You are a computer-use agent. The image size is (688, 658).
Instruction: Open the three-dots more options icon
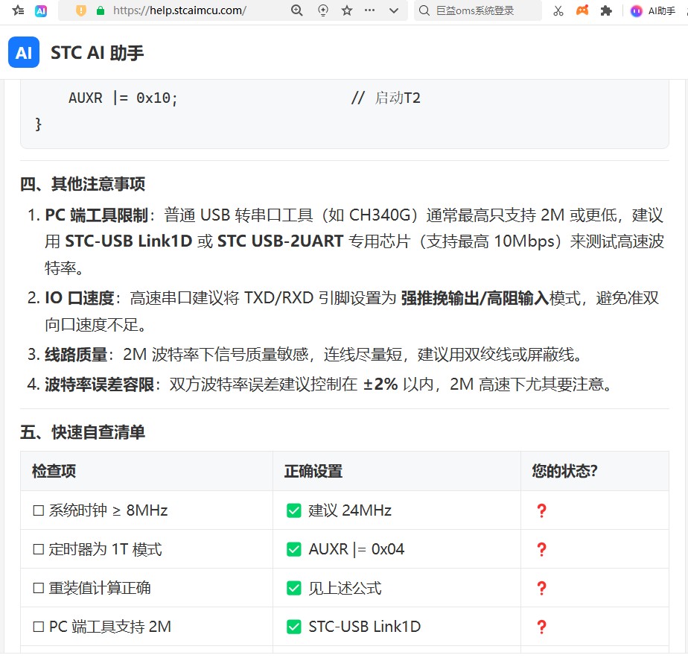(x=370, y=10)
